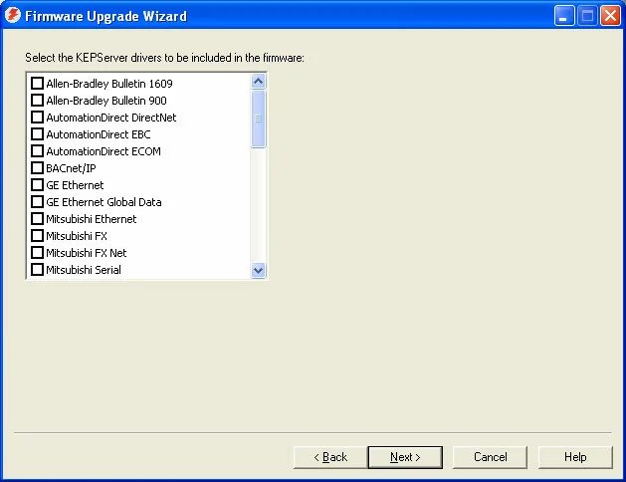Select the 'Allen-Bradley Bulletin 1609' label text
Viewport: 626px width, 482px height.
point(109,84)
